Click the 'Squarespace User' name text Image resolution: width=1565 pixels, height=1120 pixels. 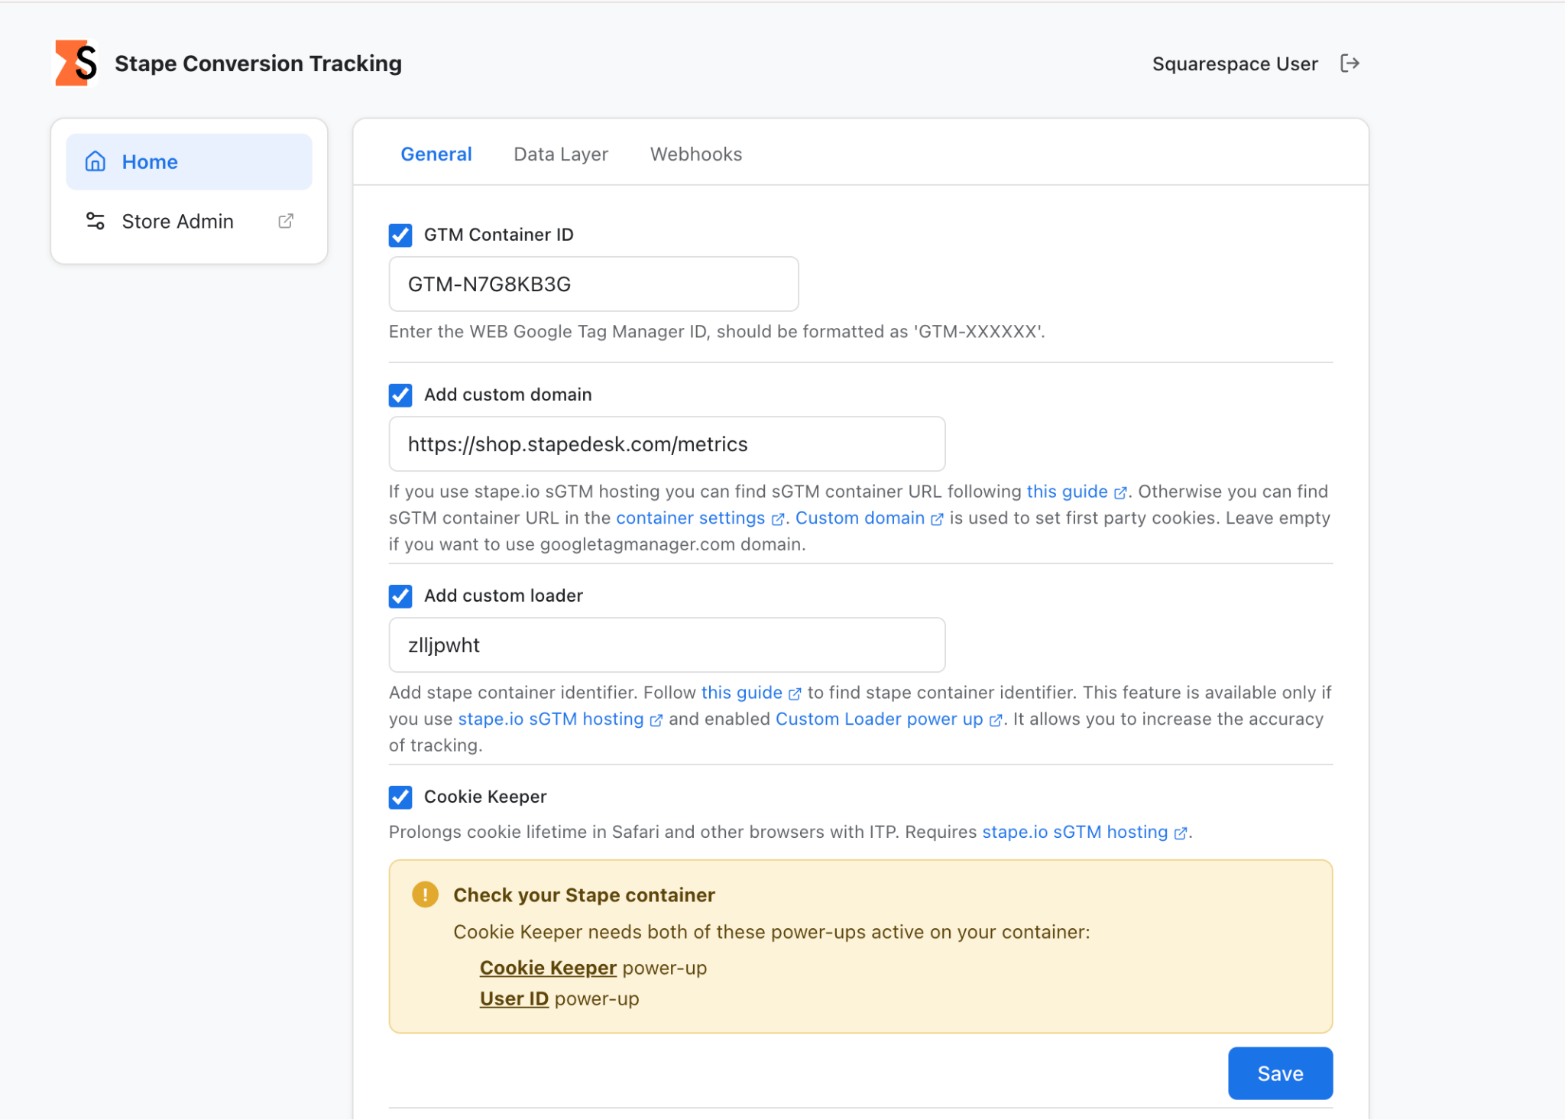coord(1235,63)
